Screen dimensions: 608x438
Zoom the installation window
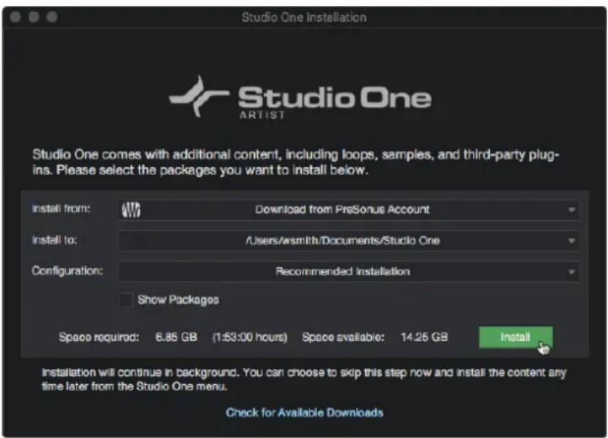[x=52, y=17]
